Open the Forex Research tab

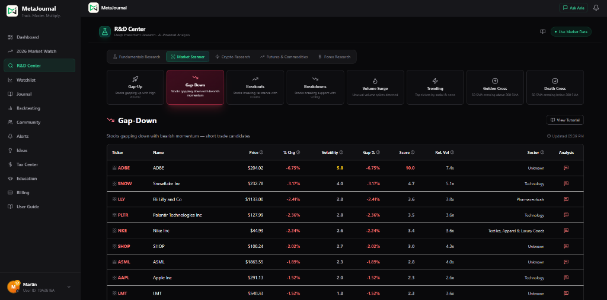pyautogui.click(x=334, y=57)
